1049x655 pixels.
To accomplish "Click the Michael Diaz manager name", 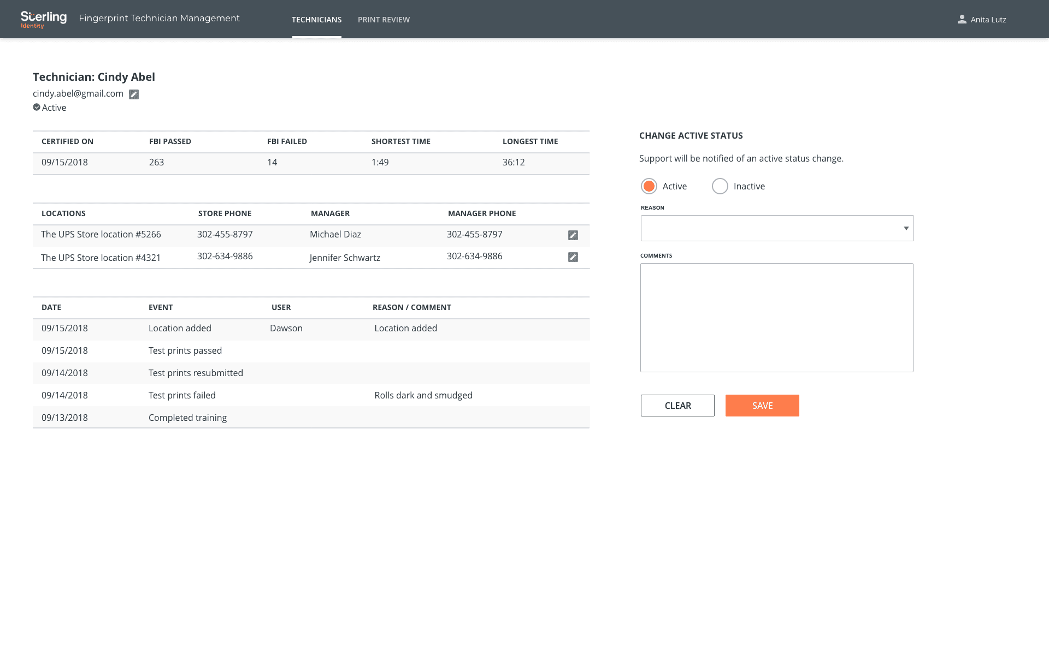I will point(335,234).
